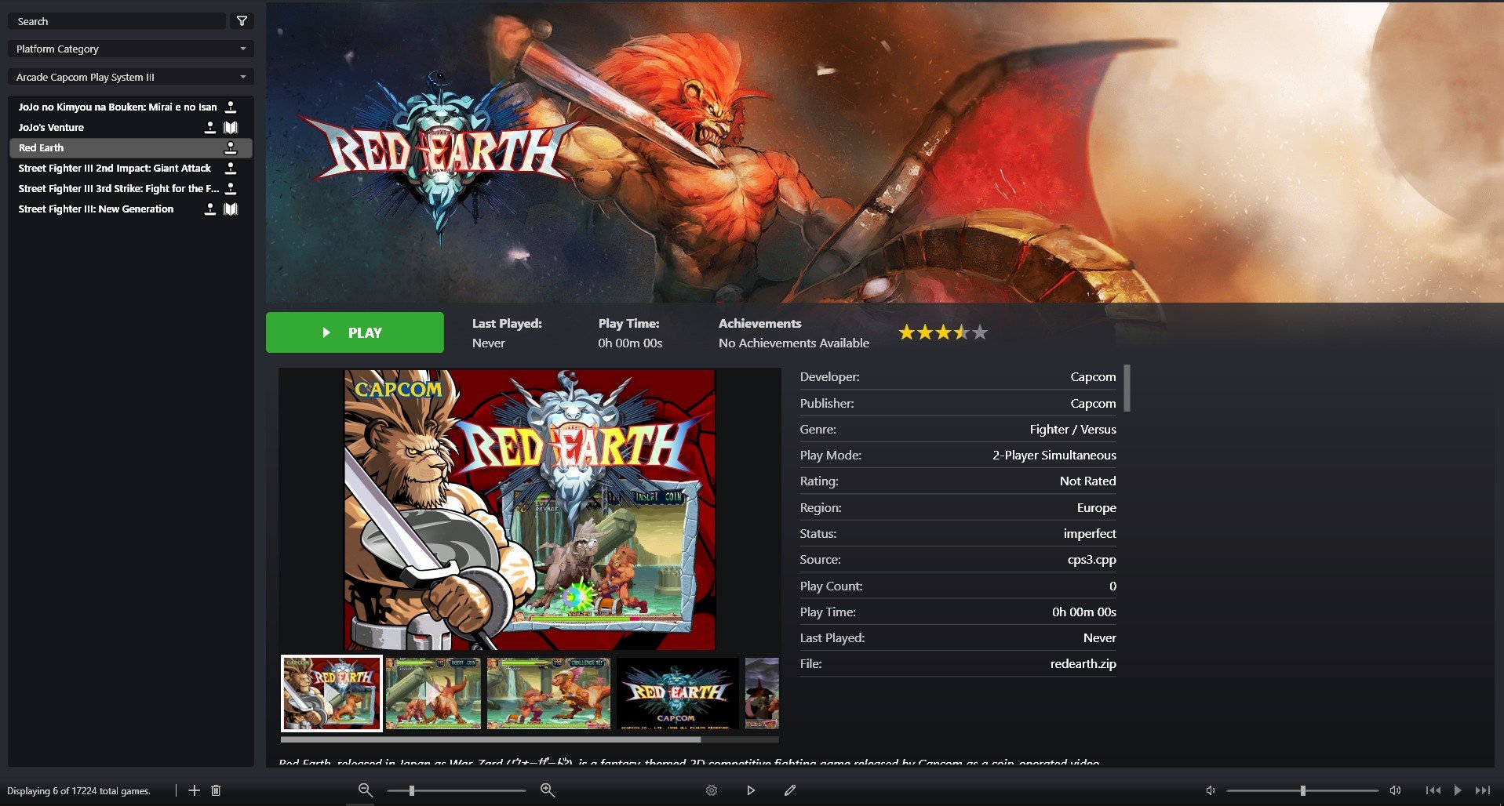
Task: Click the large Red Earth flyer image
Action: point(530,510)
